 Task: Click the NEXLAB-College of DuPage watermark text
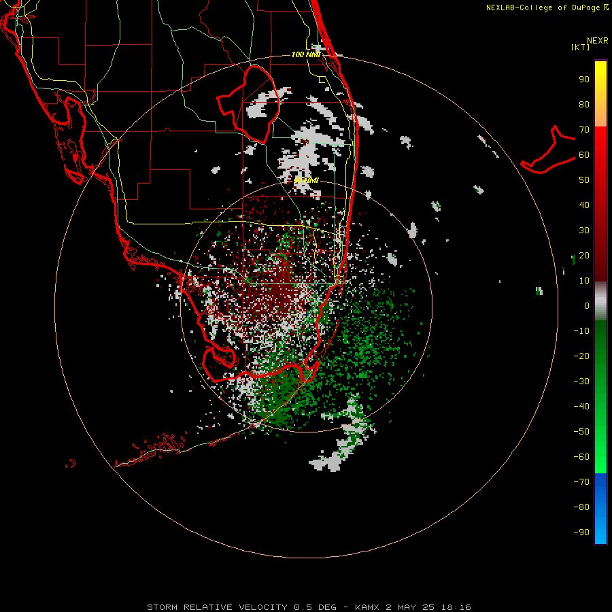tap(547, 7)
